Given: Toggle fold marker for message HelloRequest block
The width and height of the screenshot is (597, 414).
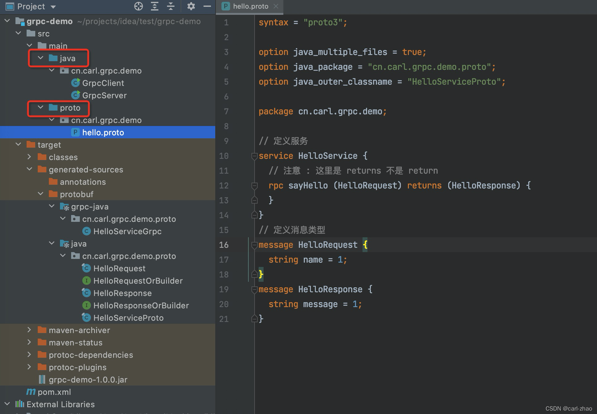Looking at the screenshot, I should 254,245.
